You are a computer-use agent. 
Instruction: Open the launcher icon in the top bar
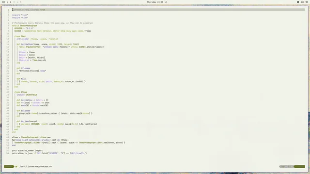tap(3, 2)
